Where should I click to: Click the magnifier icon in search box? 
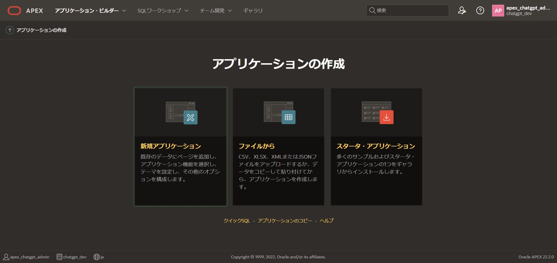tap(372, 10)
